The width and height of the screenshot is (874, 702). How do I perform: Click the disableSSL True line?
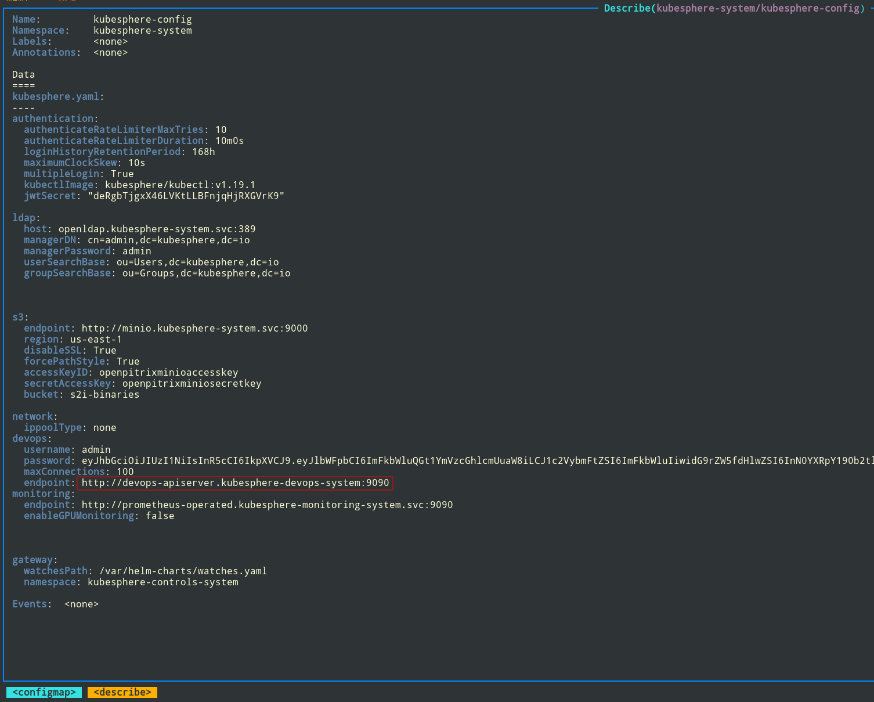(70, 350)
